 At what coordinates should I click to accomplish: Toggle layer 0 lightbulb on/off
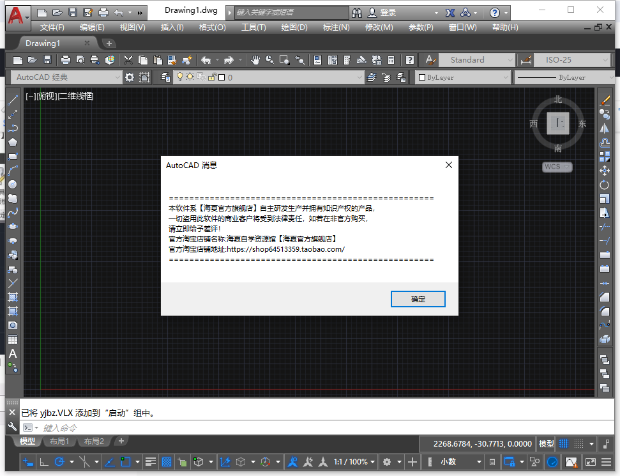180,77
